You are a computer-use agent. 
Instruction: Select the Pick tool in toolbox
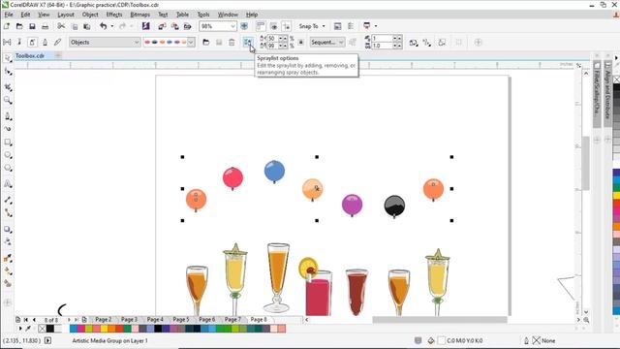click(x=8, y=58)
